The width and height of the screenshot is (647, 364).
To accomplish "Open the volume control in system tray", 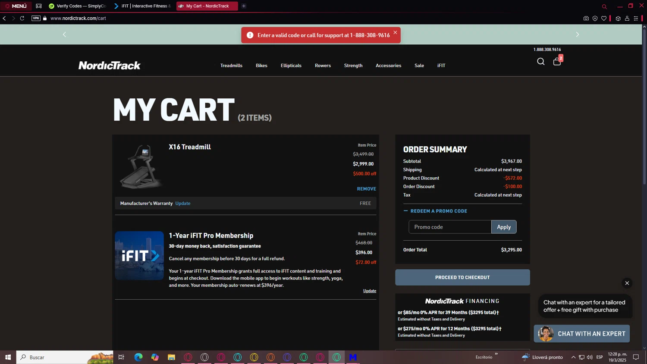I will tap(590, 357).
